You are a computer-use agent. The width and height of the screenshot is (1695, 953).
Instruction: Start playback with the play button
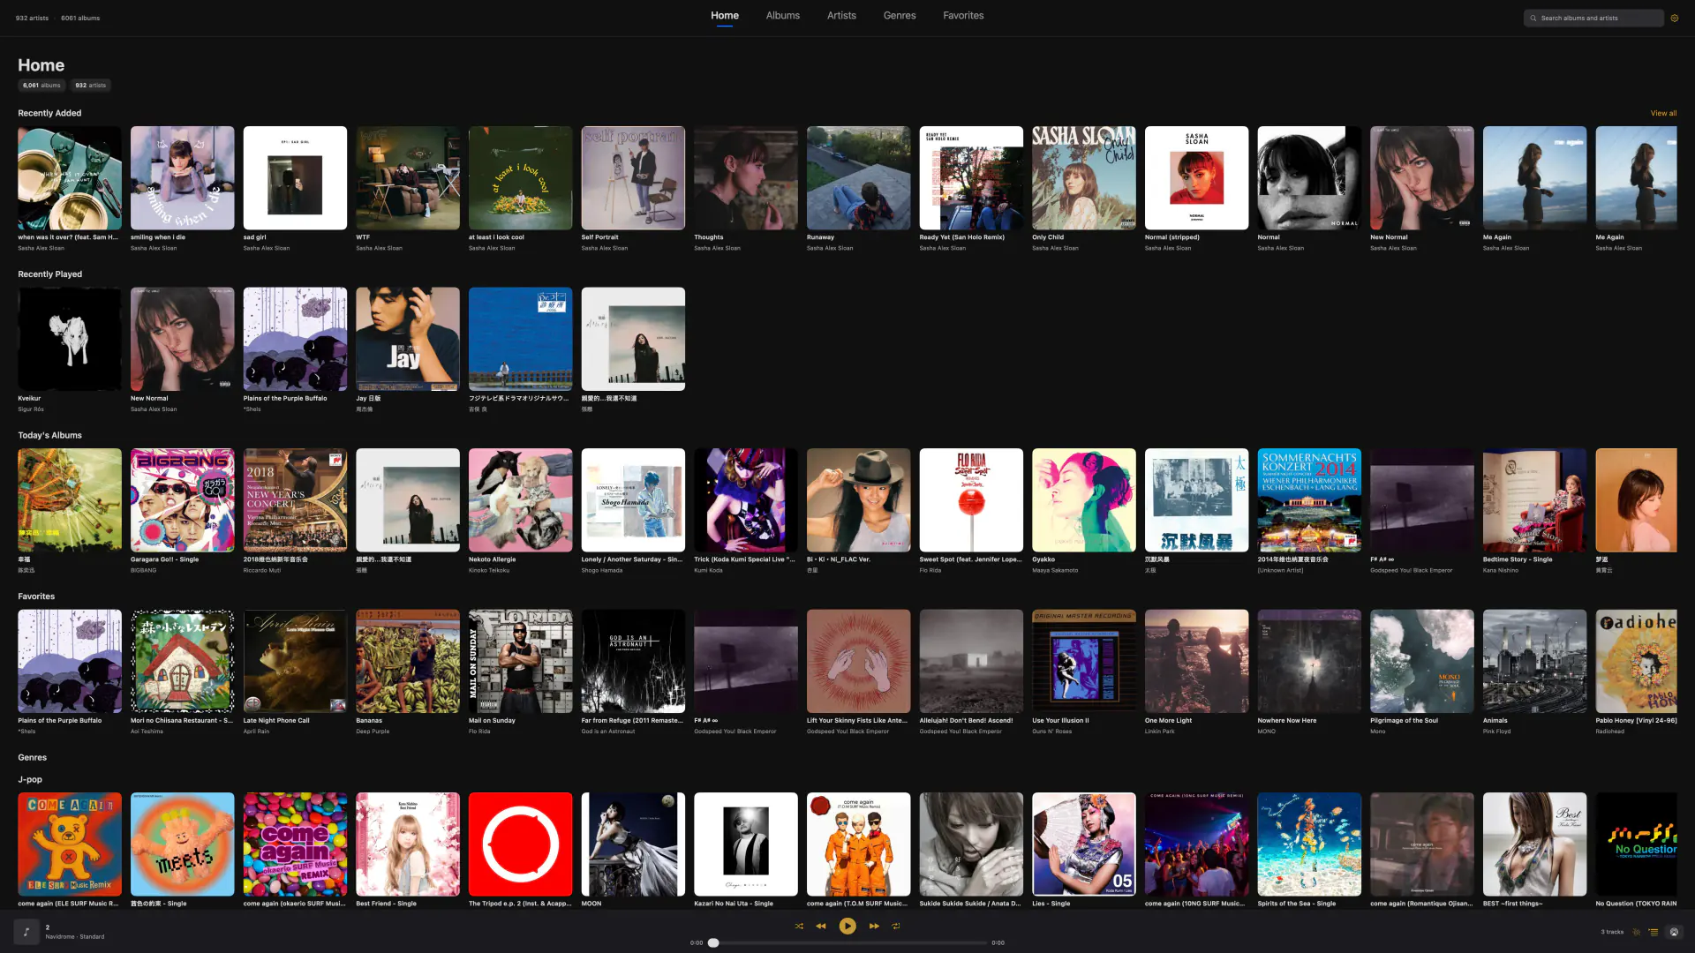pos(847,927)
